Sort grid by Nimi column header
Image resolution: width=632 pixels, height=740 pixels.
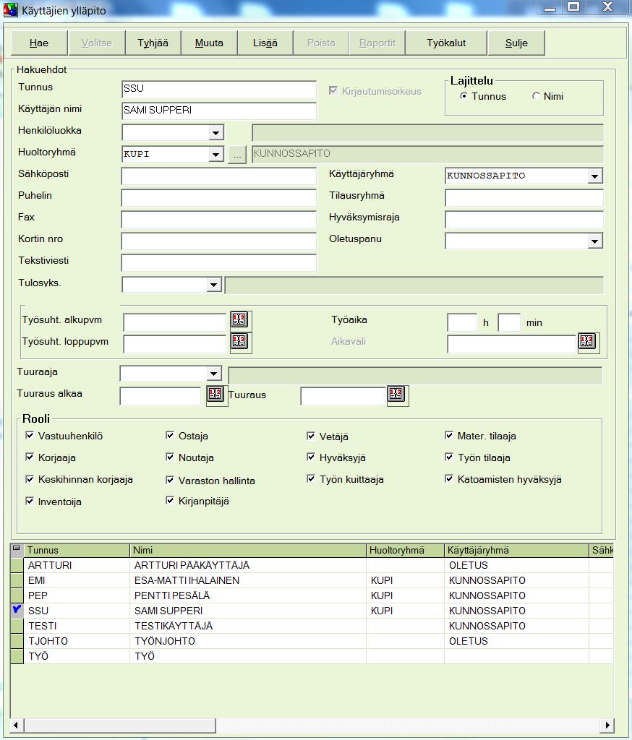(248, 550)
